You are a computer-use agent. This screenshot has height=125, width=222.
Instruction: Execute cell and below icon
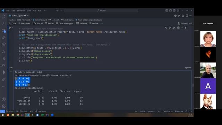click(x=174, y=28)
